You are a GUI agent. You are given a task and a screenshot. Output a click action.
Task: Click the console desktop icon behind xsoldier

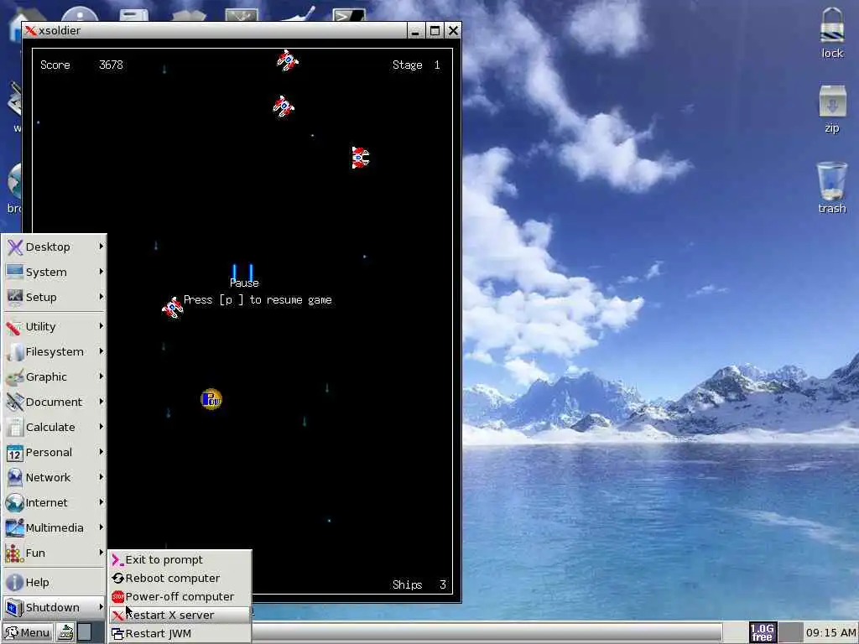coord(349,14)
